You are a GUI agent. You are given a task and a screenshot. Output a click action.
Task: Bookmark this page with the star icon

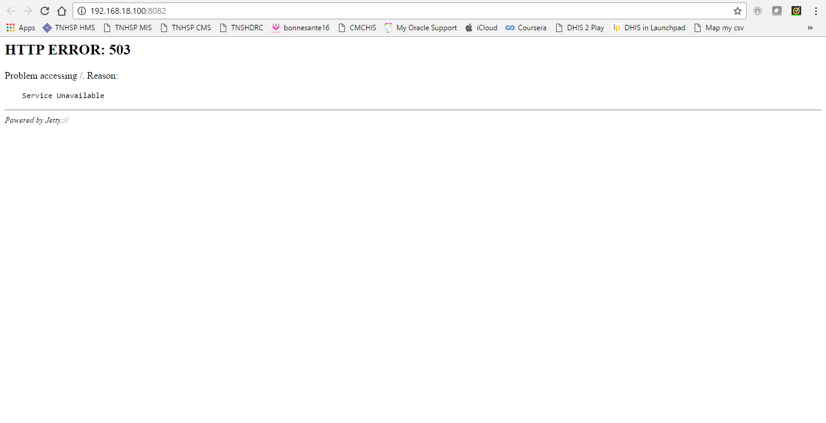coord(738,11)
